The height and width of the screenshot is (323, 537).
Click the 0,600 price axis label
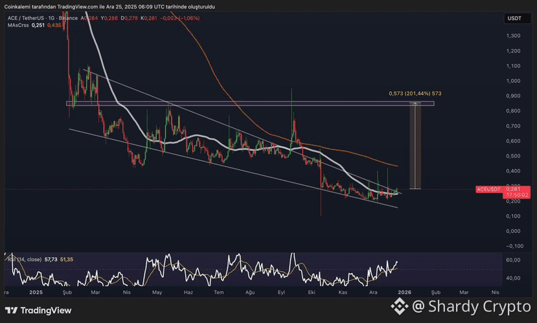513,141
